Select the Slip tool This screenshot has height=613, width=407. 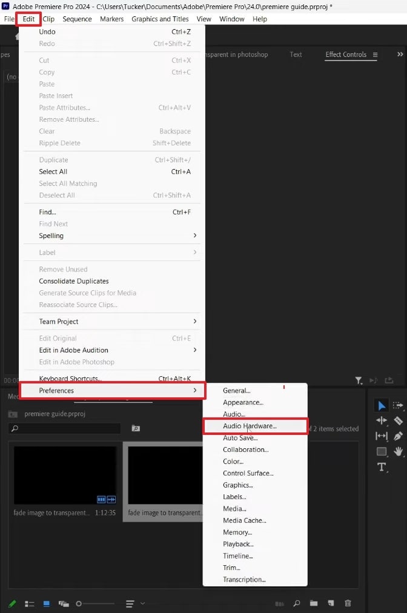pyautogui.click(x=382, y=436)
